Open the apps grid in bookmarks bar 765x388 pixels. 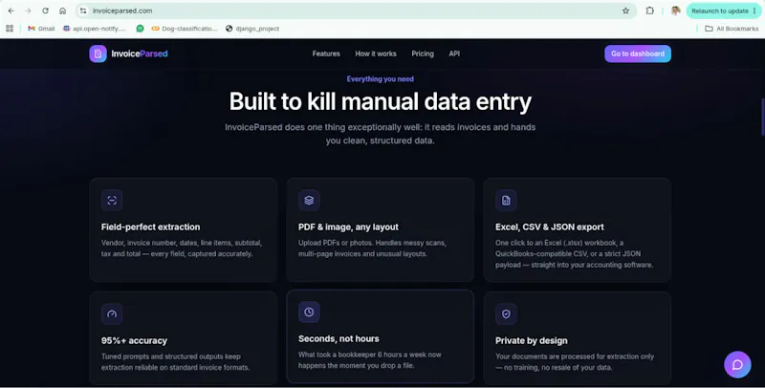tap(10, 29)
